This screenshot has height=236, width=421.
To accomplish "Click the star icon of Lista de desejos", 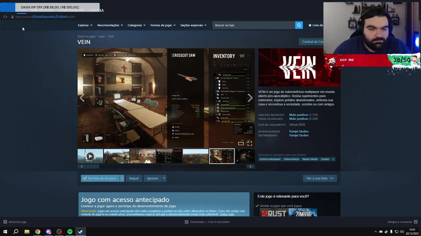I will [310, 25].
